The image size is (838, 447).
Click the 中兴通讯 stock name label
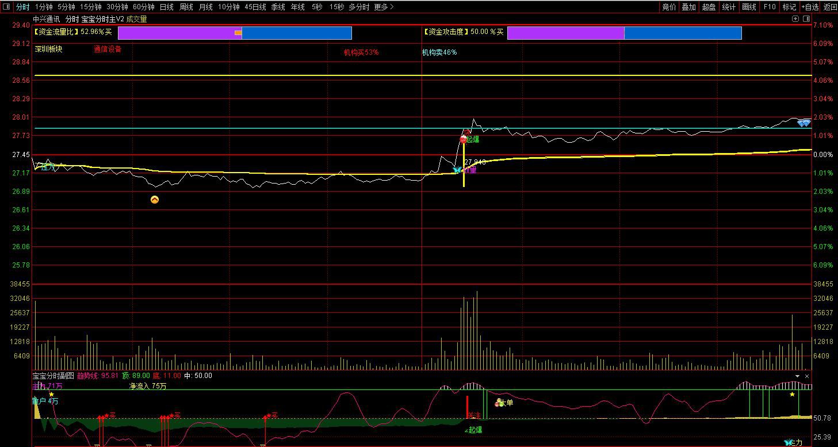(x=47, y=19)
